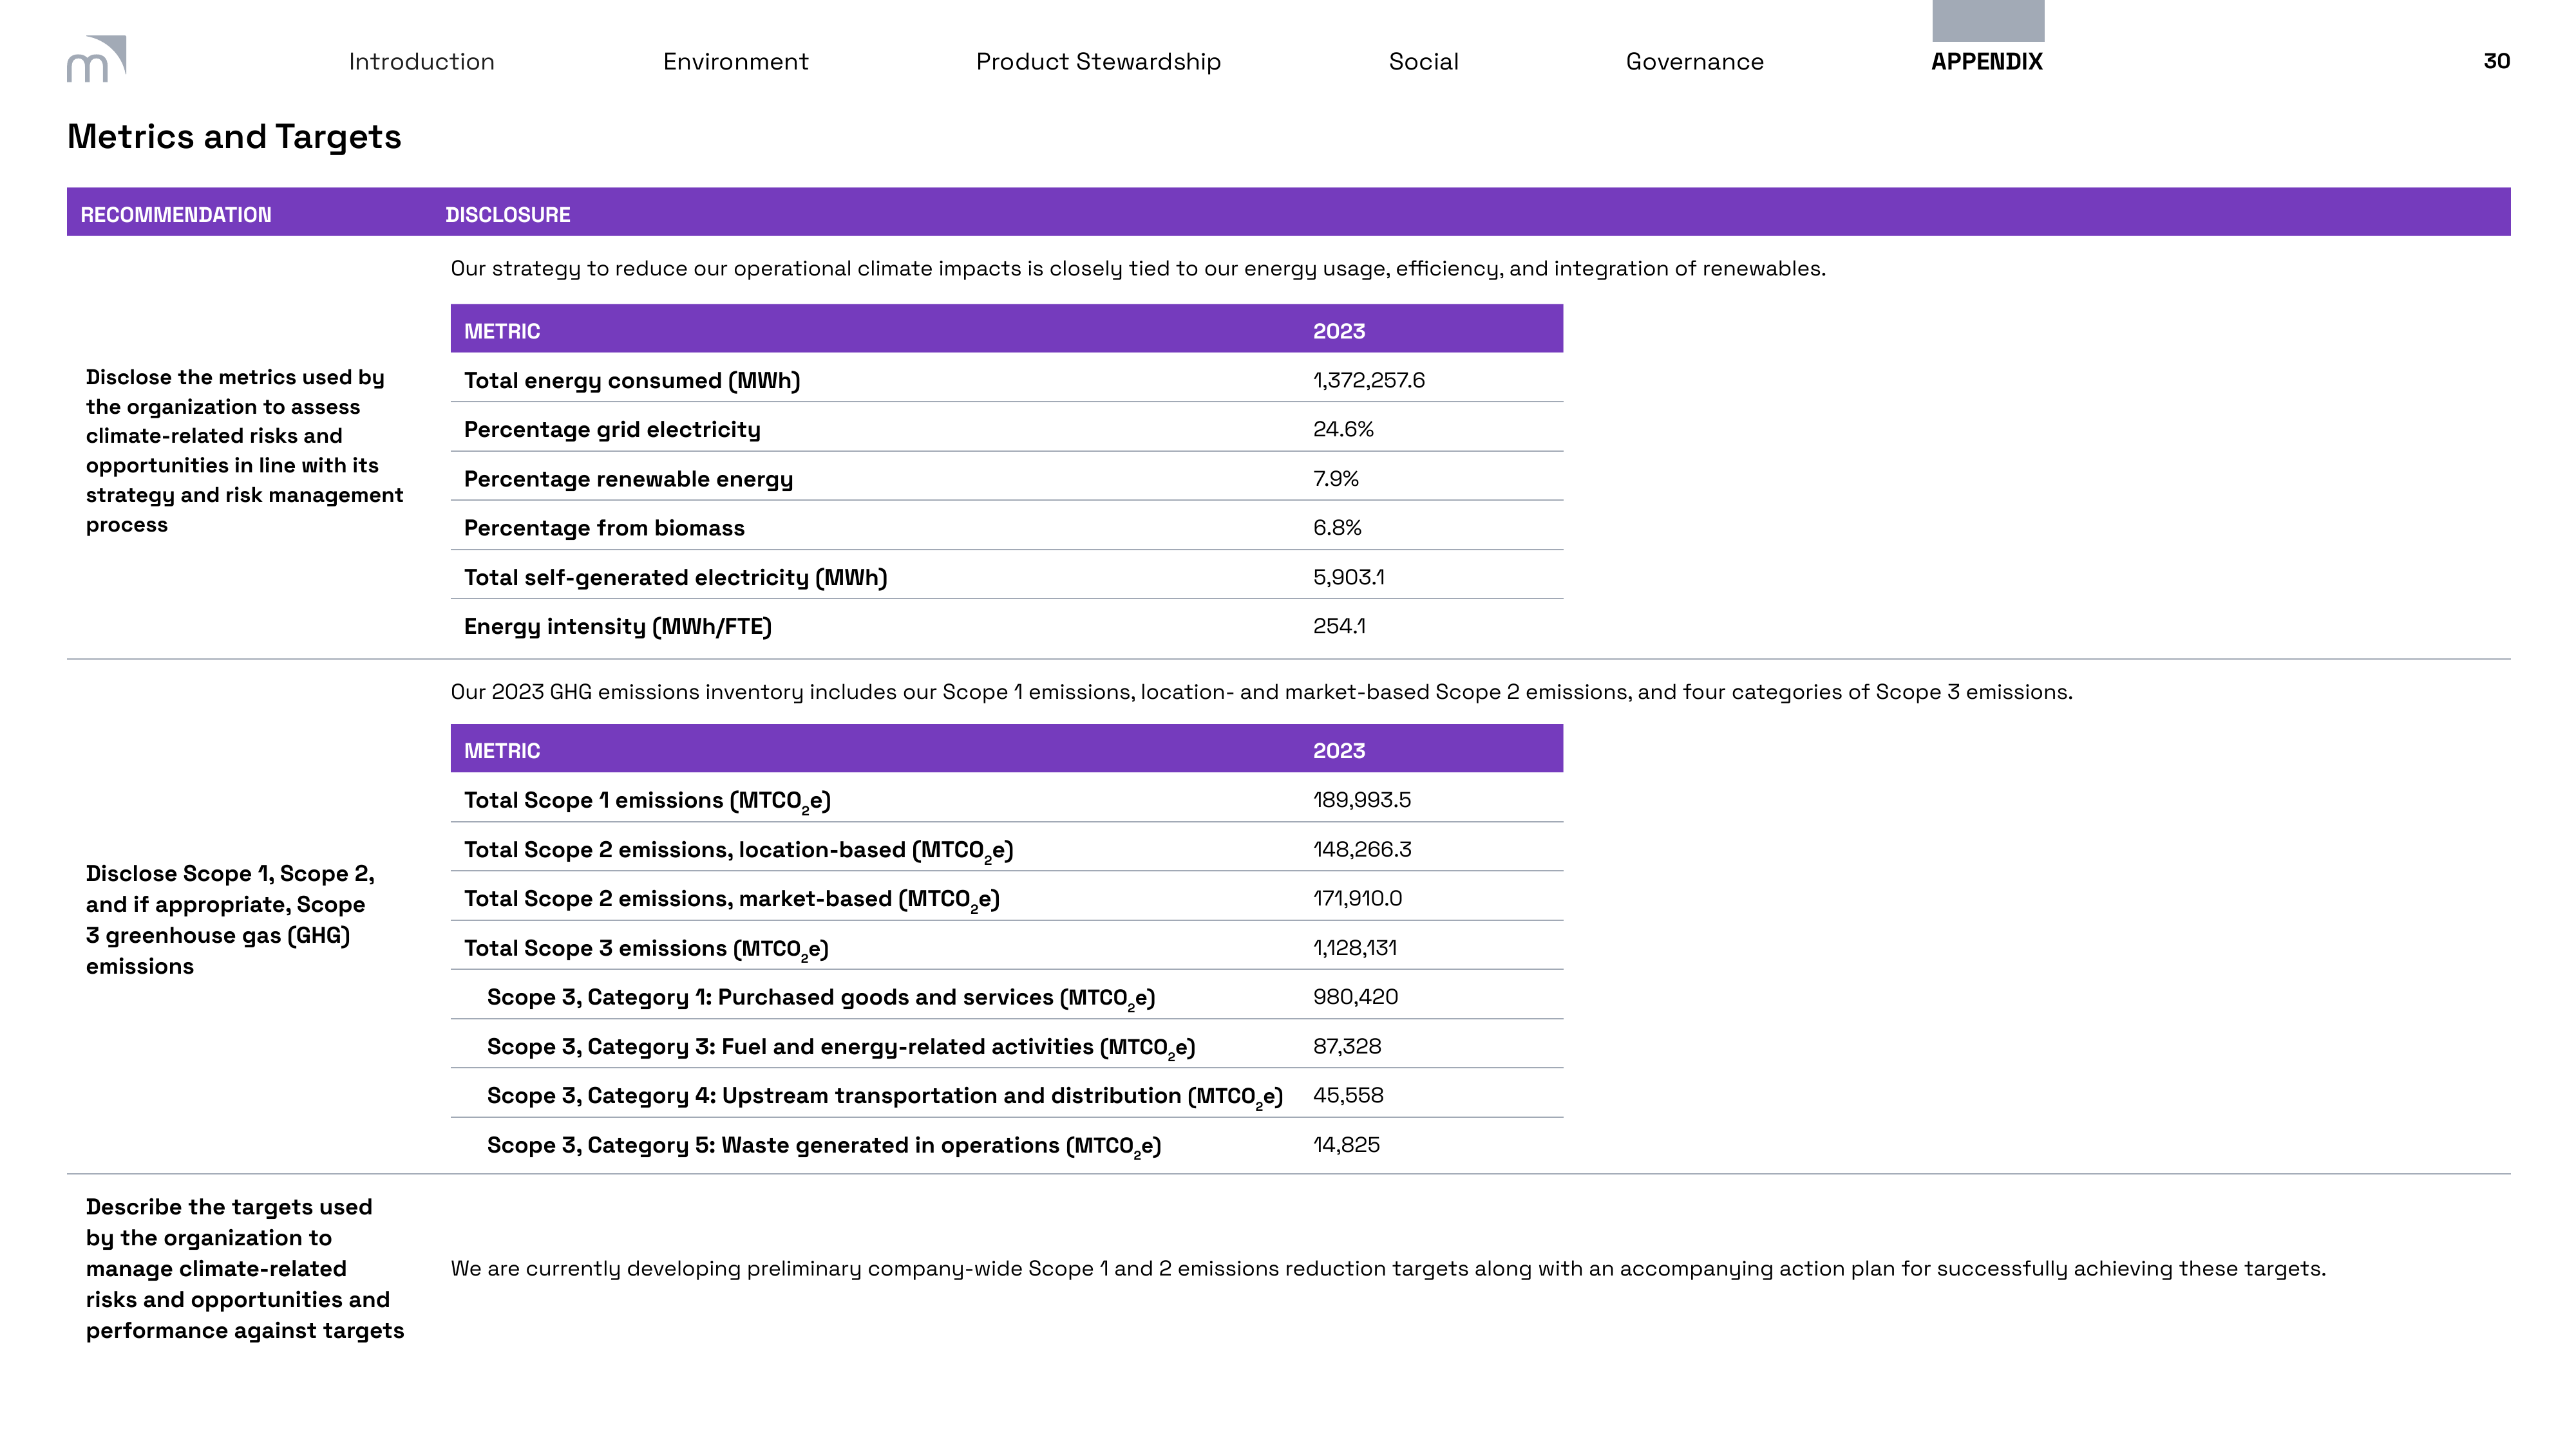This screenshot has height=1448, width=2576.
Task: Select Category 4: Upstream transportation and distribution
Action: coord(885,1096)
